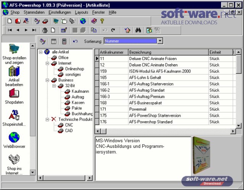The image size is (244, 190).
Task: Click the article table scroll down arrow
Action: tap(239, 125)
